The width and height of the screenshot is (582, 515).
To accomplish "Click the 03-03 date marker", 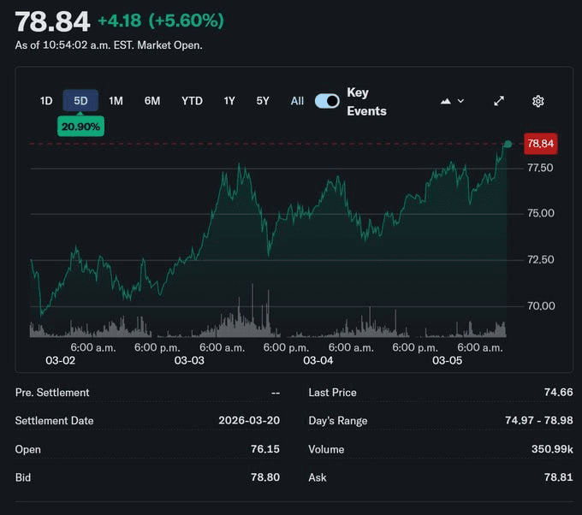I will point(189,361).
